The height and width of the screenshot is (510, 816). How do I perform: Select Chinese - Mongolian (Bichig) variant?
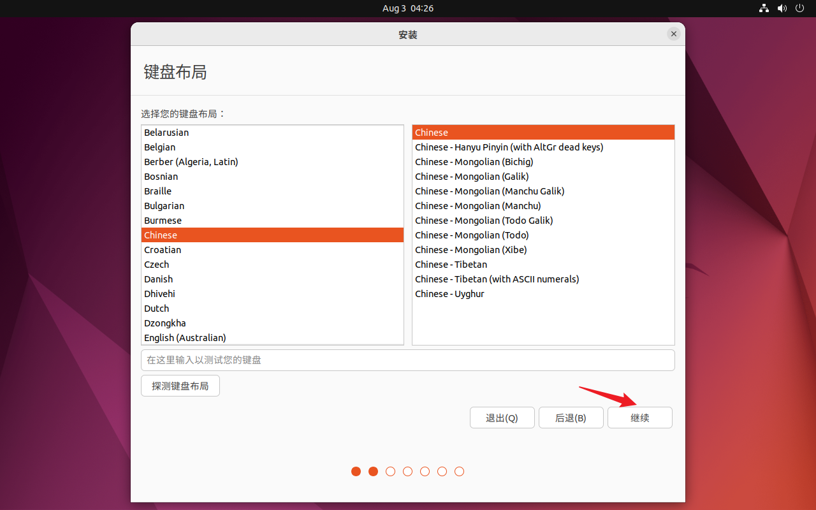474,162
